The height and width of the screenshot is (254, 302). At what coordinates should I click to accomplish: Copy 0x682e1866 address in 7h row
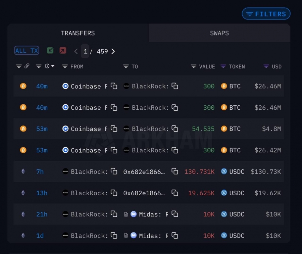coord(175,171)
